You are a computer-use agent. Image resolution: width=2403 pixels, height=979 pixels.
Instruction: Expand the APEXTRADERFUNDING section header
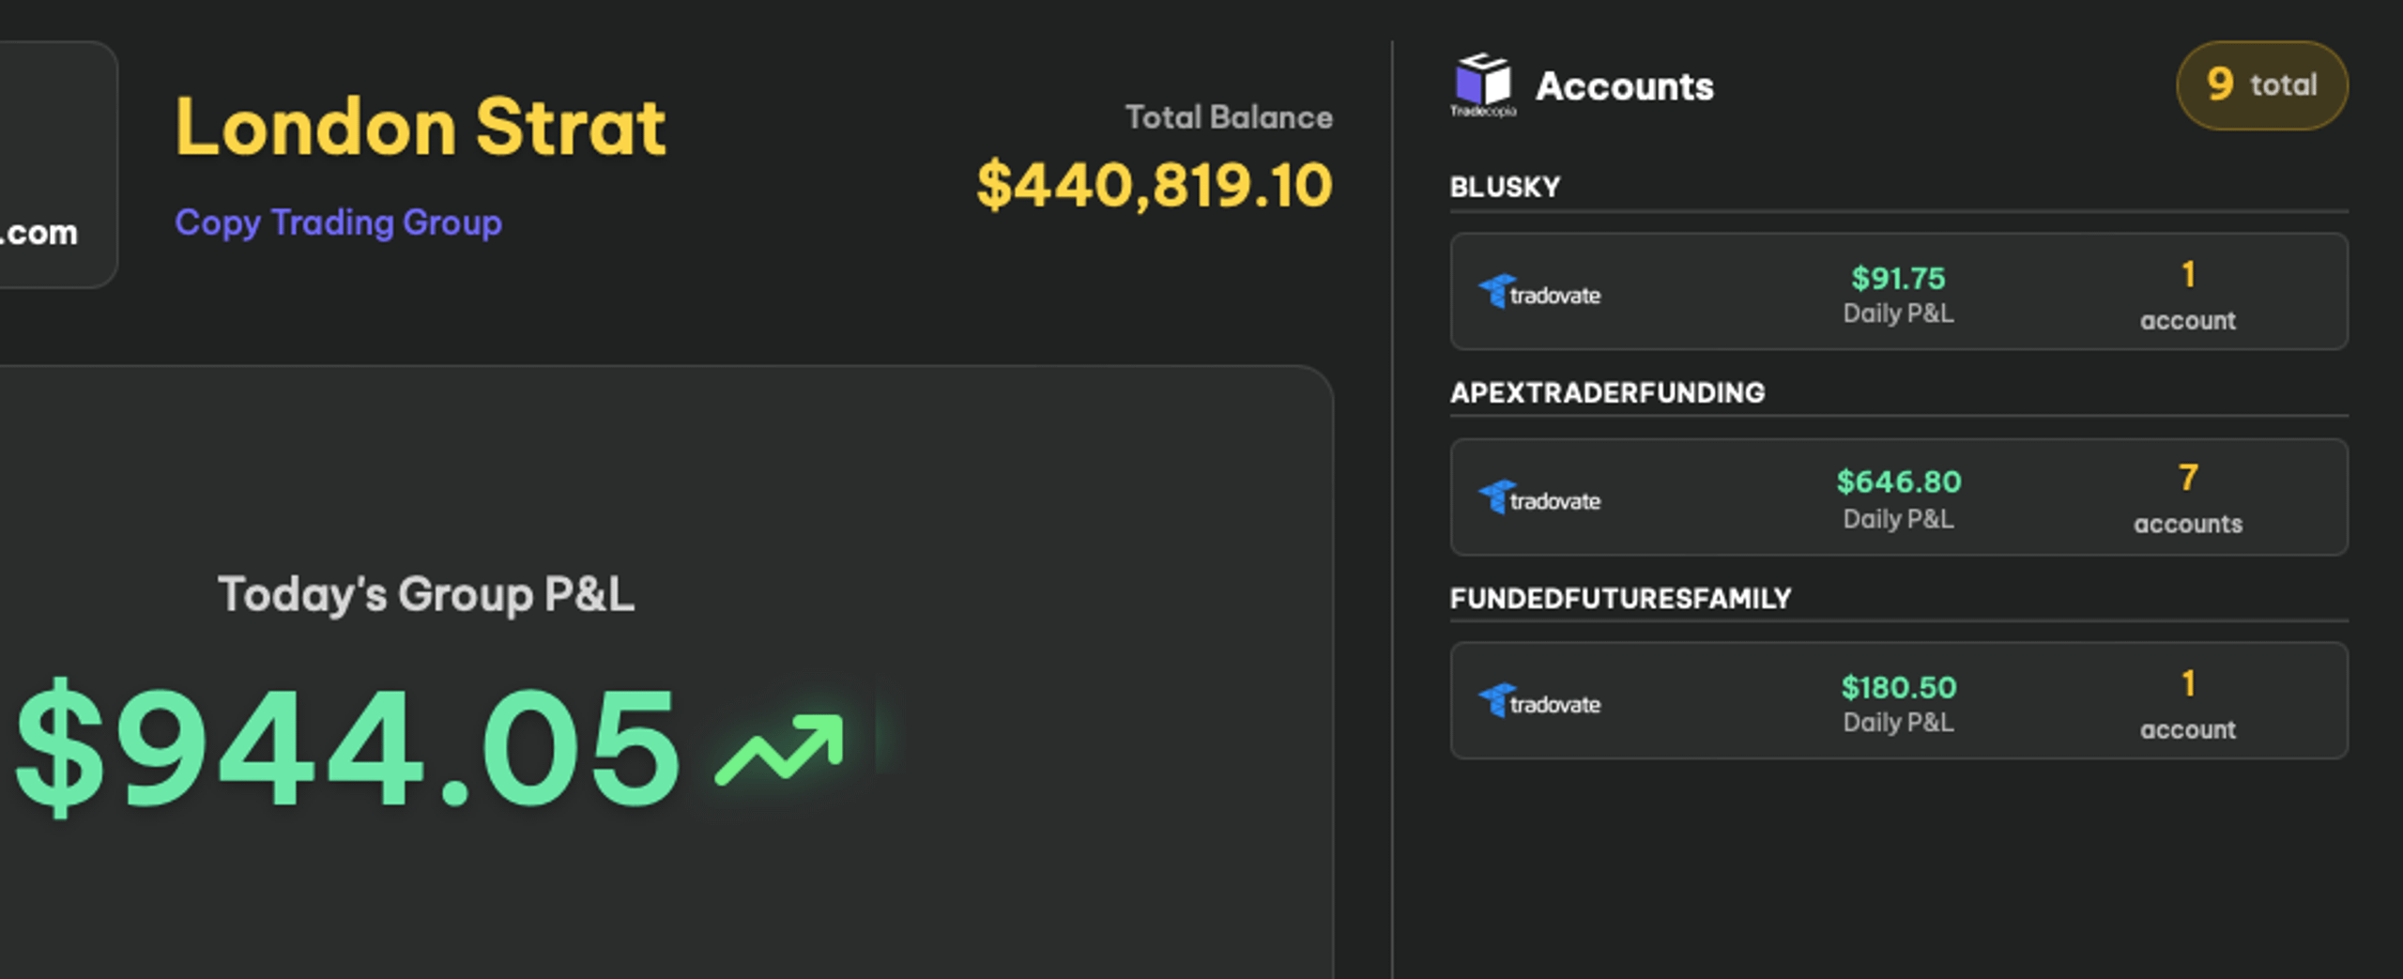pyautogui.click(x=1607, y=392)
